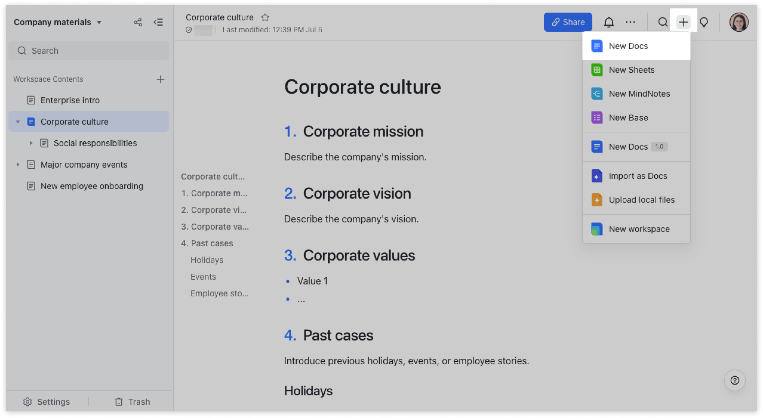The width and height of the screenshot is (763, 418).
Task: Add page using Workspace Contents plus
Action: pos(160,79)
